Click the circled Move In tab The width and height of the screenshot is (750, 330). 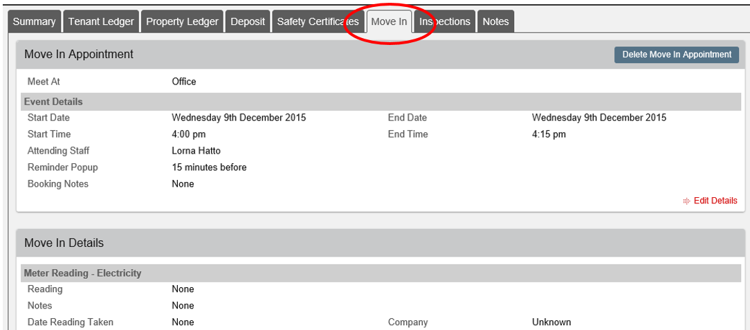pos(390,21)
